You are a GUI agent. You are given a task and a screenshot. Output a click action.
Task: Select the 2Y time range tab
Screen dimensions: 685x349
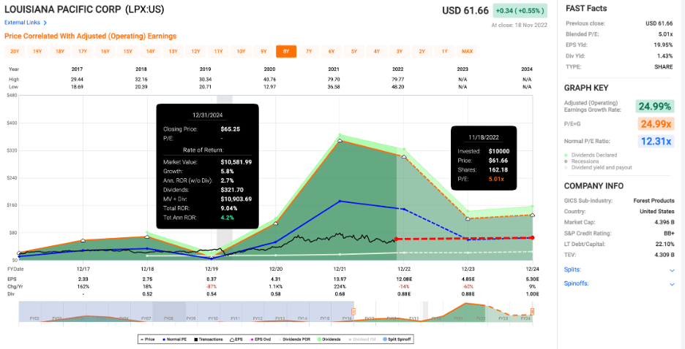click(422, 51)
